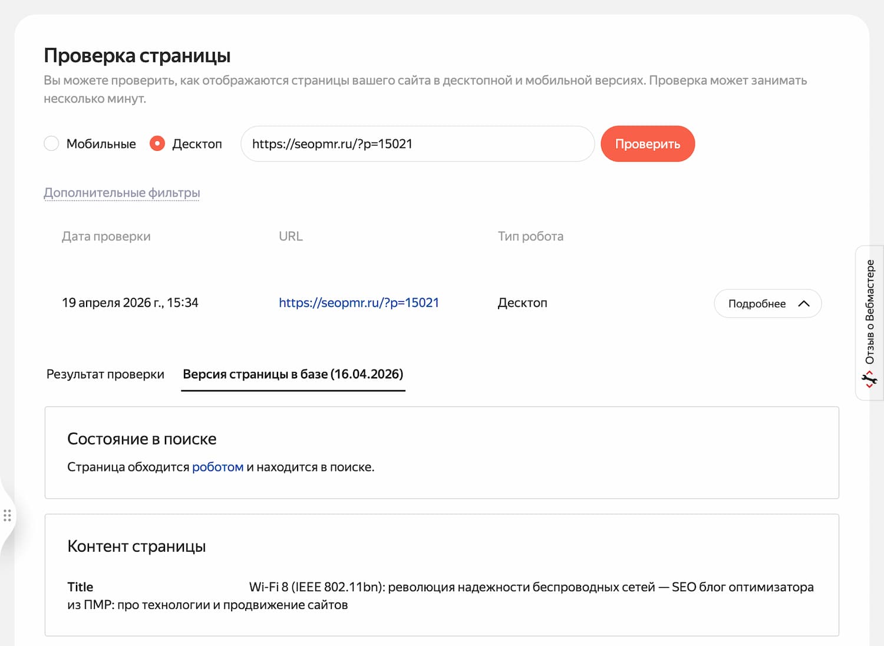884x646 pixels.
Task: Switch to Результат проверки tab
Action: point(105,374)
